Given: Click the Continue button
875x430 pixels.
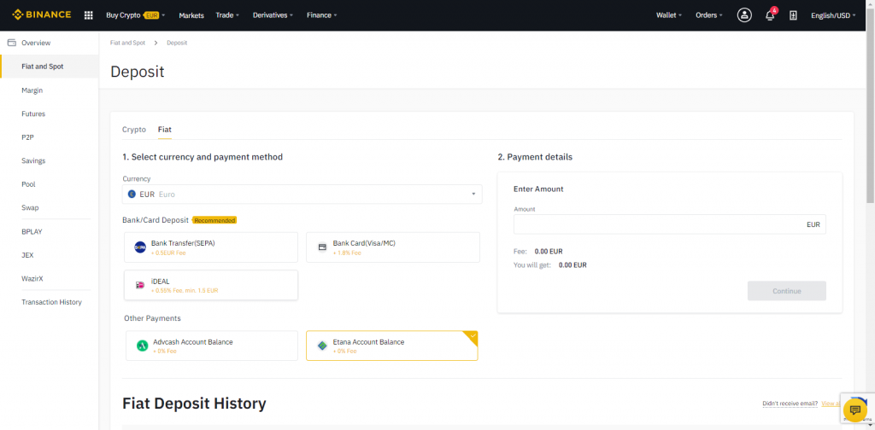Looking at the screenshot, I should (787, 291).
